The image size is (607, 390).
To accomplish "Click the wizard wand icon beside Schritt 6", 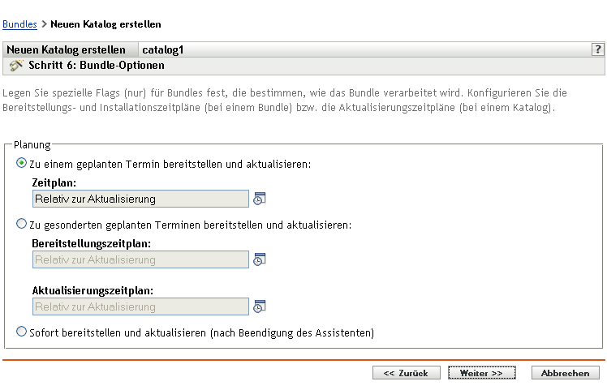I will [15, 65].
